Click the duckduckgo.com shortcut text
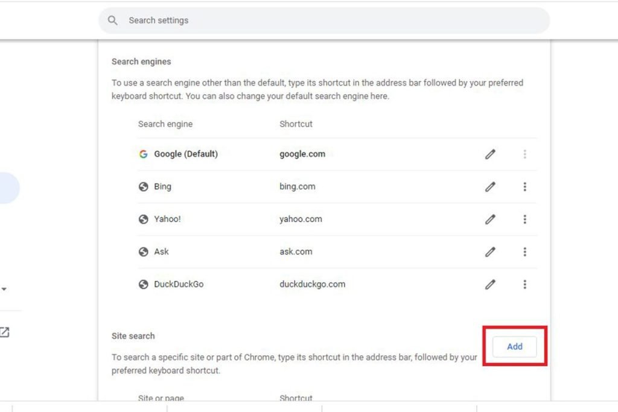Screen dimensions: 618x412 [x=312, y=284]
